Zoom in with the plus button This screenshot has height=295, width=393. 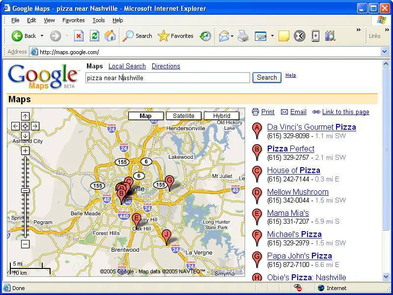(x=25, y=150)
